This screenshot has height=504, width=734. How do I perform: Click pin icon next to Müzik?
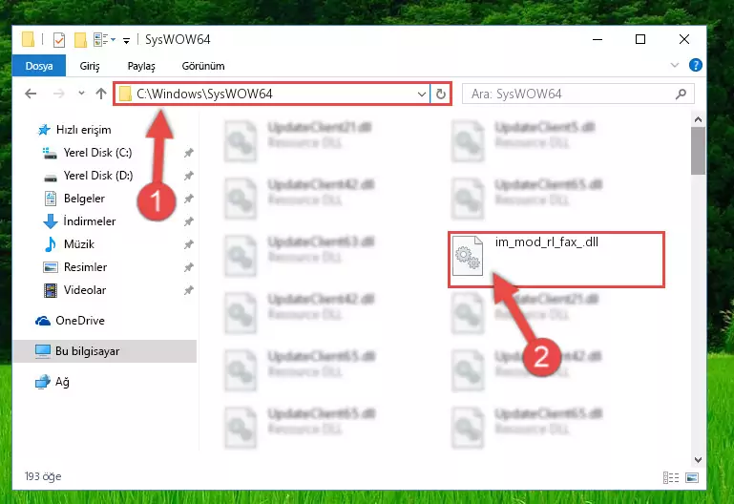click(x=189, y=244)
